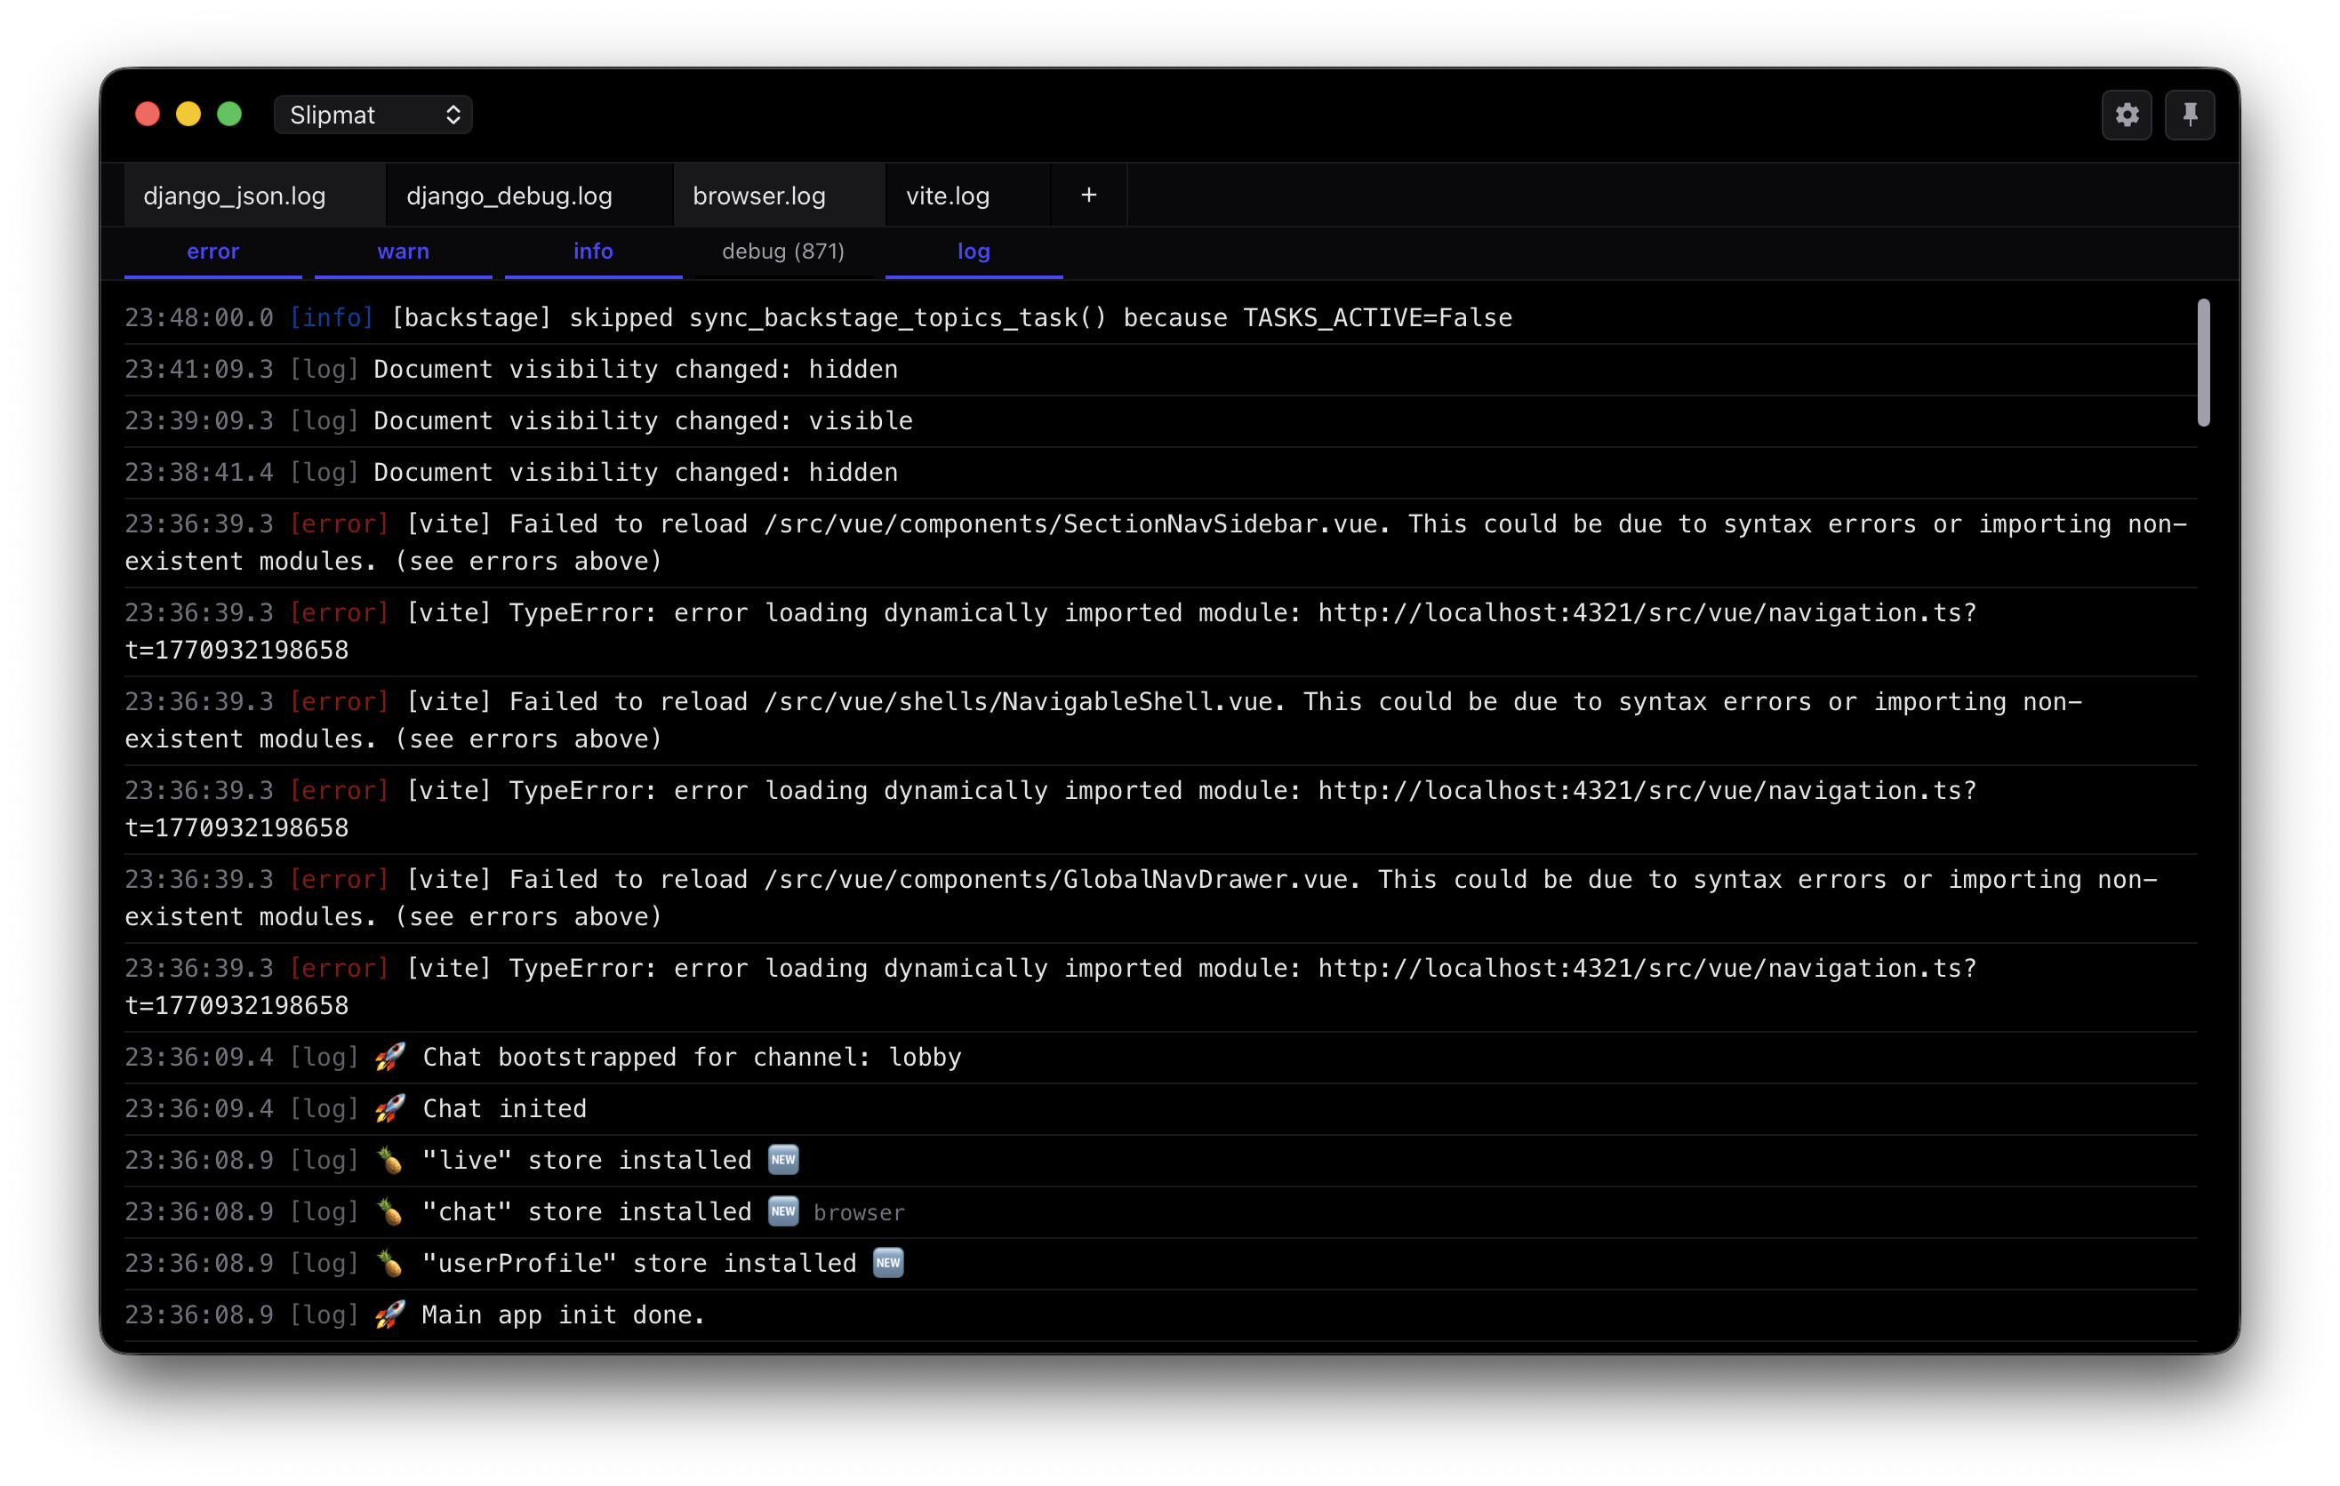
Task: Click NEW badge on "live" store line
Action: pyautogui.click(x=783, y=1159)
